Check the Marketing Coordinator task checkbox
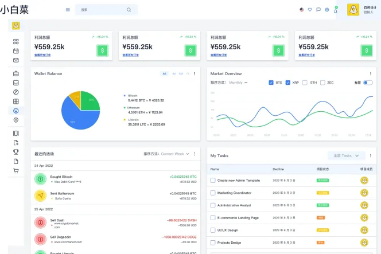 (x=213, y=193)
